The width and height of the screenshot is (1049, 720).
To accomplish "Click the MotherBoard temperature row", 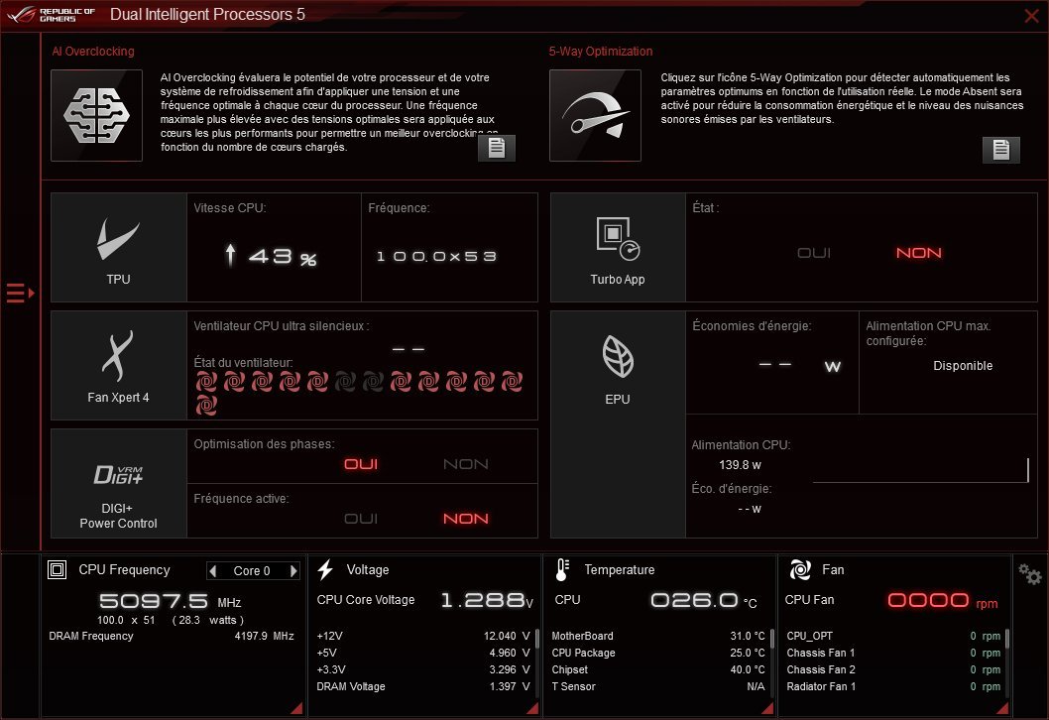I will [x=658, y=636].
